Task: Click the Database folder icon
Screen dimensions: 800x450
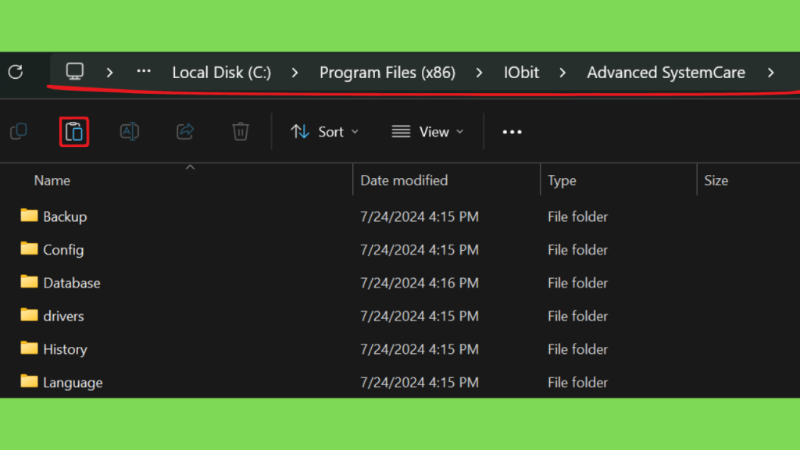Action: [x=29, y=281]
